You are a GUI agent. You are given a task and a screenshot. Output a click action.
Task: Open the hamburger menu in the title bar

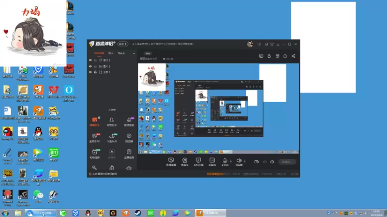coord(278,44)
